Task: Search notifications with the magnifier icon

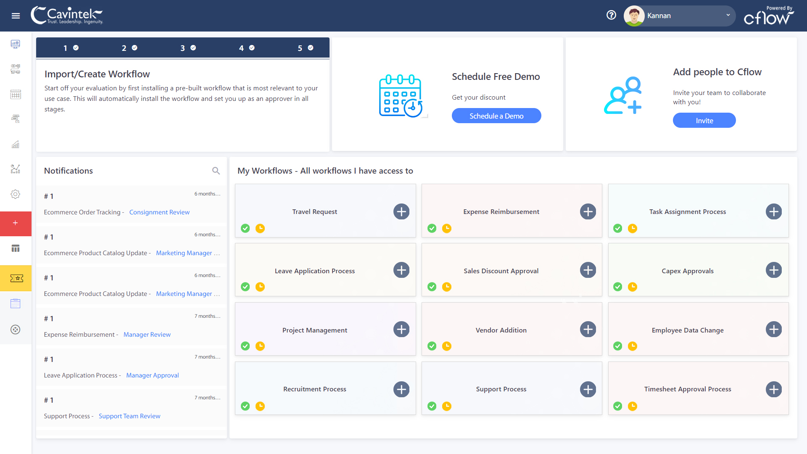Action: [216, 171]
